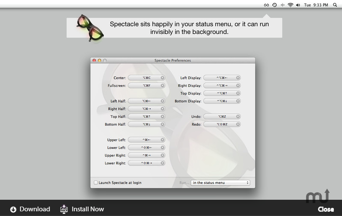Clear the Top Half shortcut
This screenshot has width=342, height=216.
[x=163, y=117]
